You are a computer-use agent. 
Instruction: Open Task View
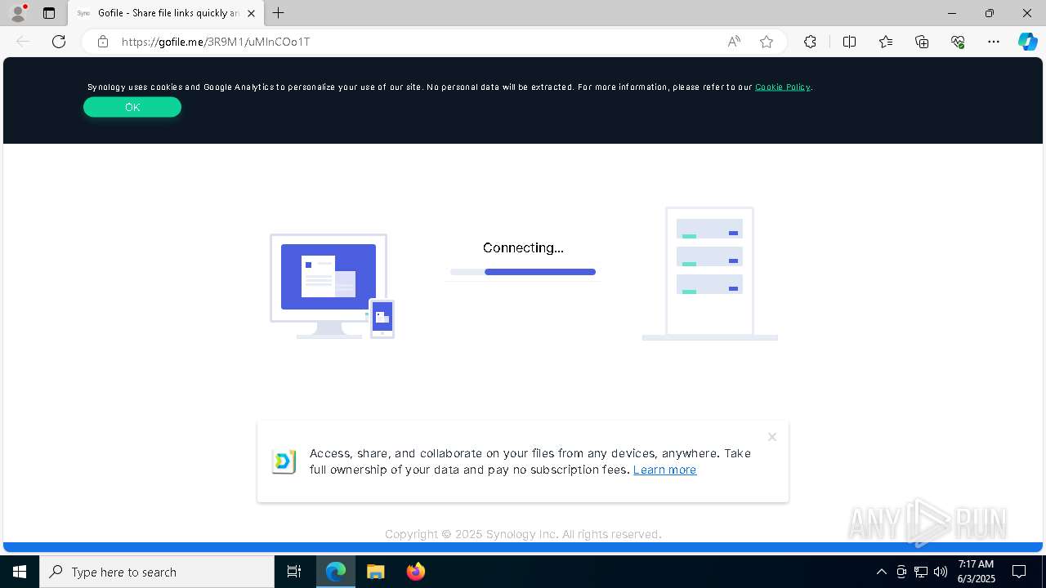point(294,572)
